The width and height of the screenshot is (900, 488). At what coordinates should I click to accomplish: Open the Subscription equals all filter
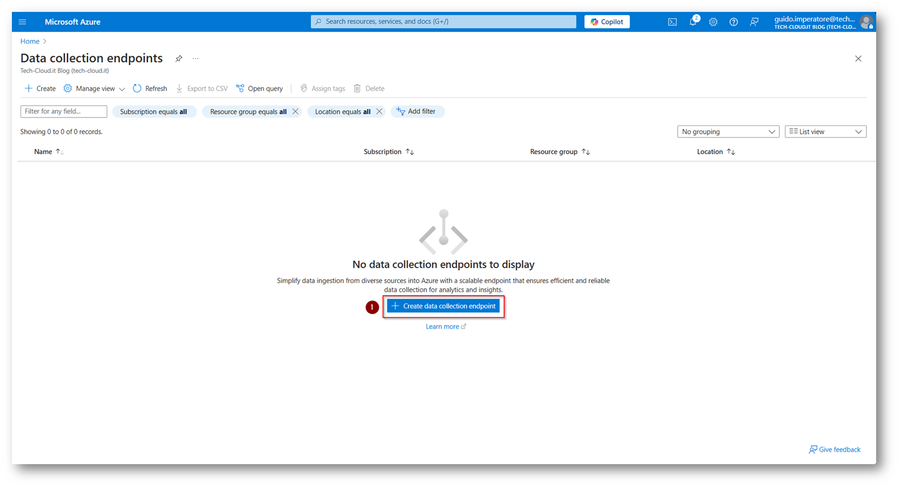154,112
